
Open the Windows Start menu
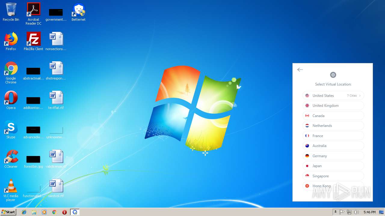(x=8, y=212)
